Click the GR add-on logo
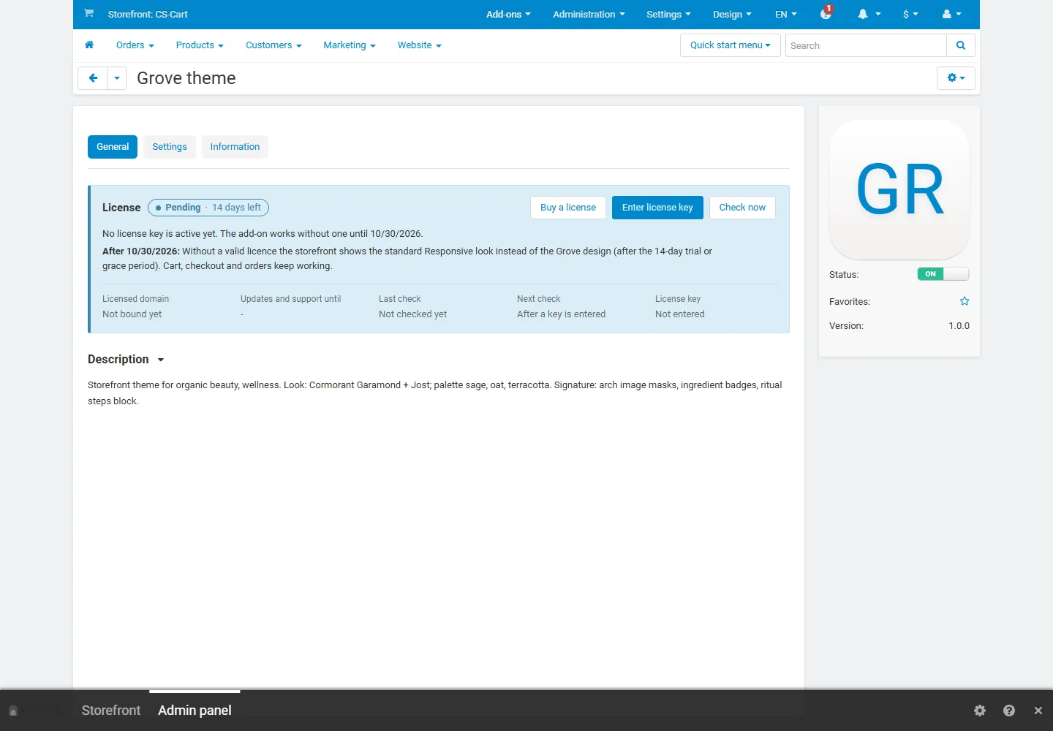The height and width of the screenshot is (731, 1053). click(899, 189)
